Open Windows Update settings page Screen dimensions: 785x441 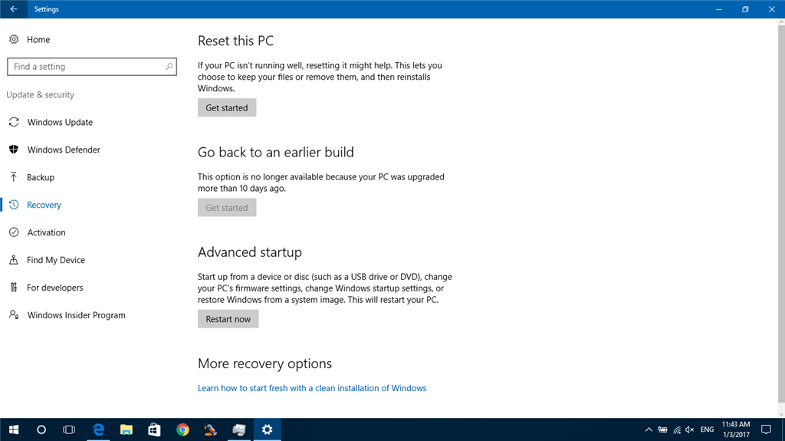60,122
